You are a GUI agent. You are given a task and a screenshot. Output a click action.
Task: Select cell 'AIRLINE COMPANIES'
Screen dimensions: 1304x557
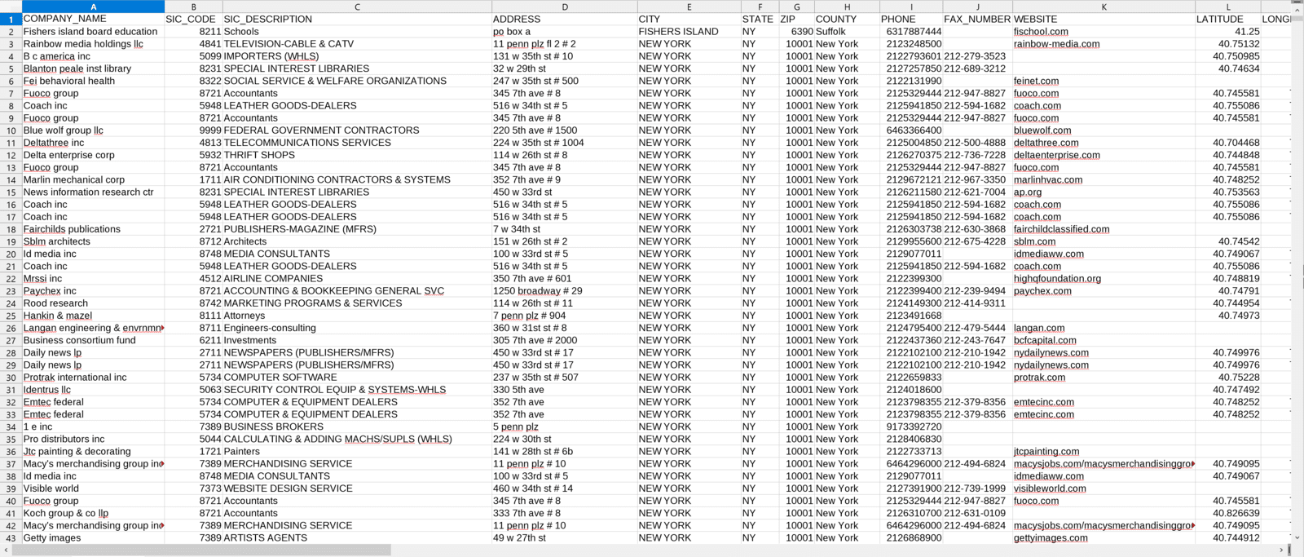(x=357, y=279)
